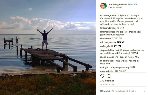Screen dimensions: 148x95
Task: Open Cancun, Mexcio location link
Action: click(115, 7)
